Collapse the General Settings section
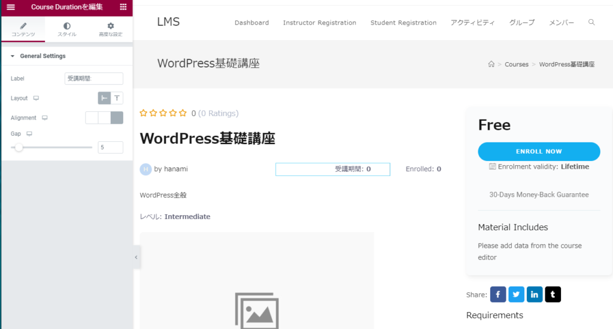 [x=12, y=56]
